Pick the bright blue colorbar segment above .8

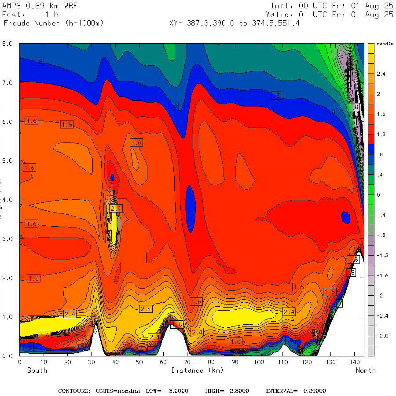click(x=371, y=149)
